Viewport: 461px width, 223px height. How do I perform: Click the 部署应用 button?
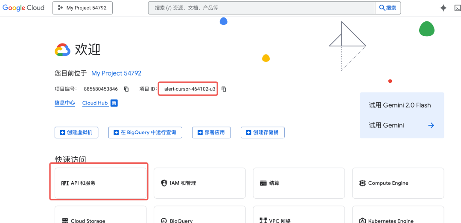211,133
